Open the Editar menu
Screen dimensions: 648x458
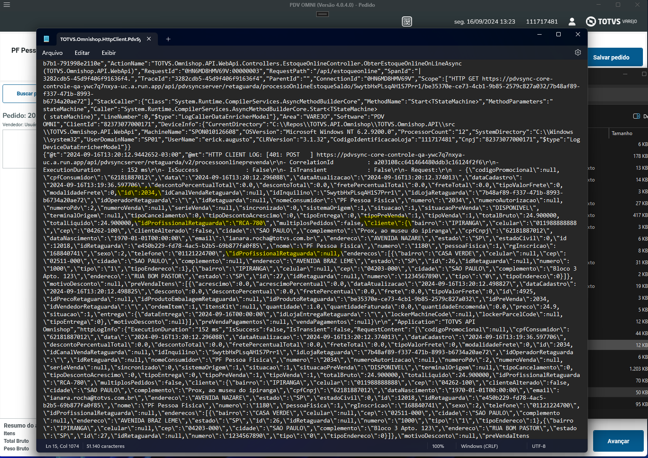tap(82, 53)
